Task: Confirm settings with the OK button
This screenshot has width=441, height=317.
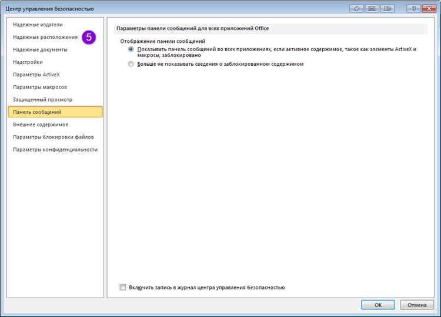Action: coord(377,305)
